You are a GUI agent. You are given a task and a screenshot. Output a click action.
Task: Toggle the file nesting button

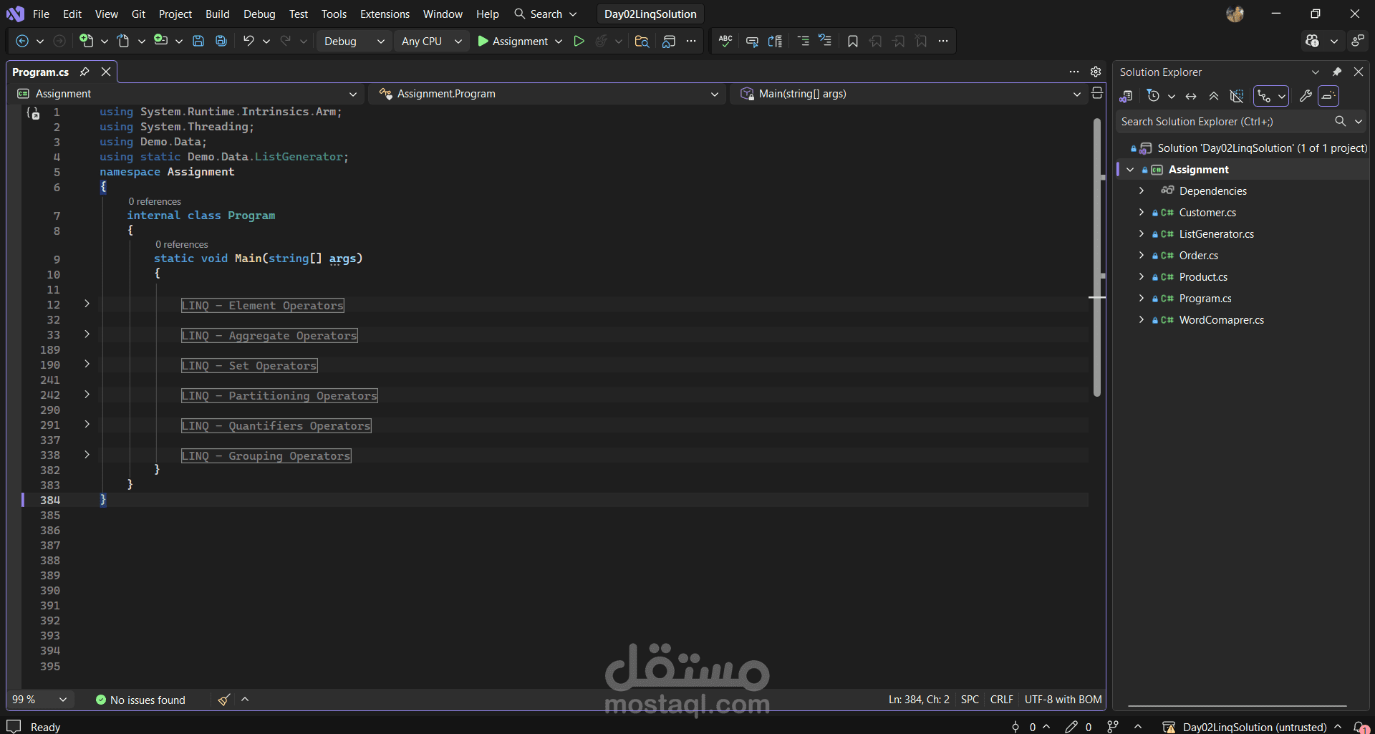point(1265,96)
